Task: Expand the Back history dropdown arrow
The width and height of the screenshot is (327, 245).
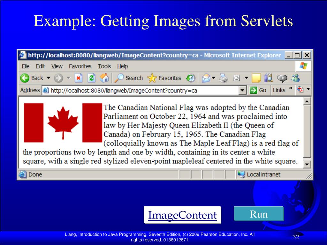Action: (49, 78)
